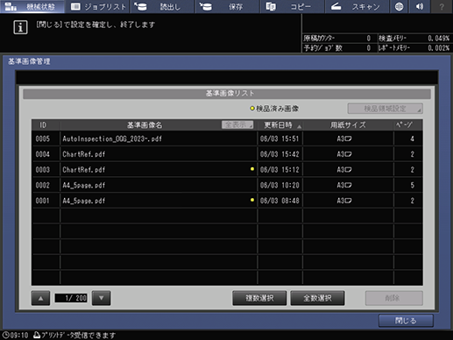
Task: Click the 検品済み画像 legend dot
Action: 252,109
